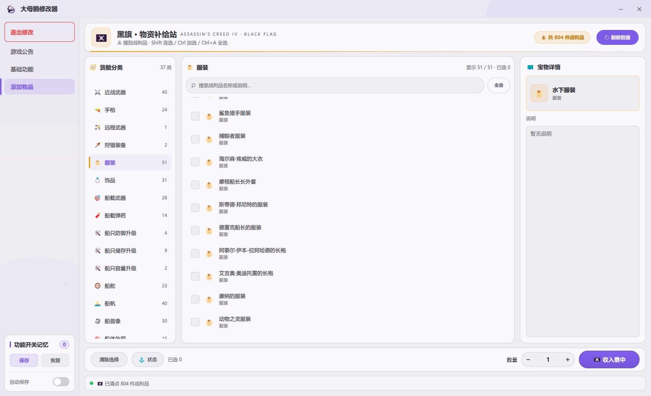Click the 全选 button

point(499,85)
